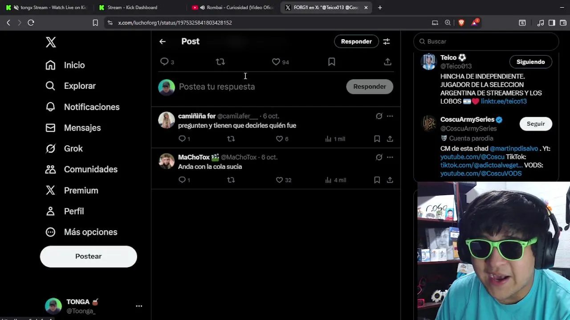The image size is (570, 320).
Task: Repost camiñiña fer's reply
Action: coord(231,139)
